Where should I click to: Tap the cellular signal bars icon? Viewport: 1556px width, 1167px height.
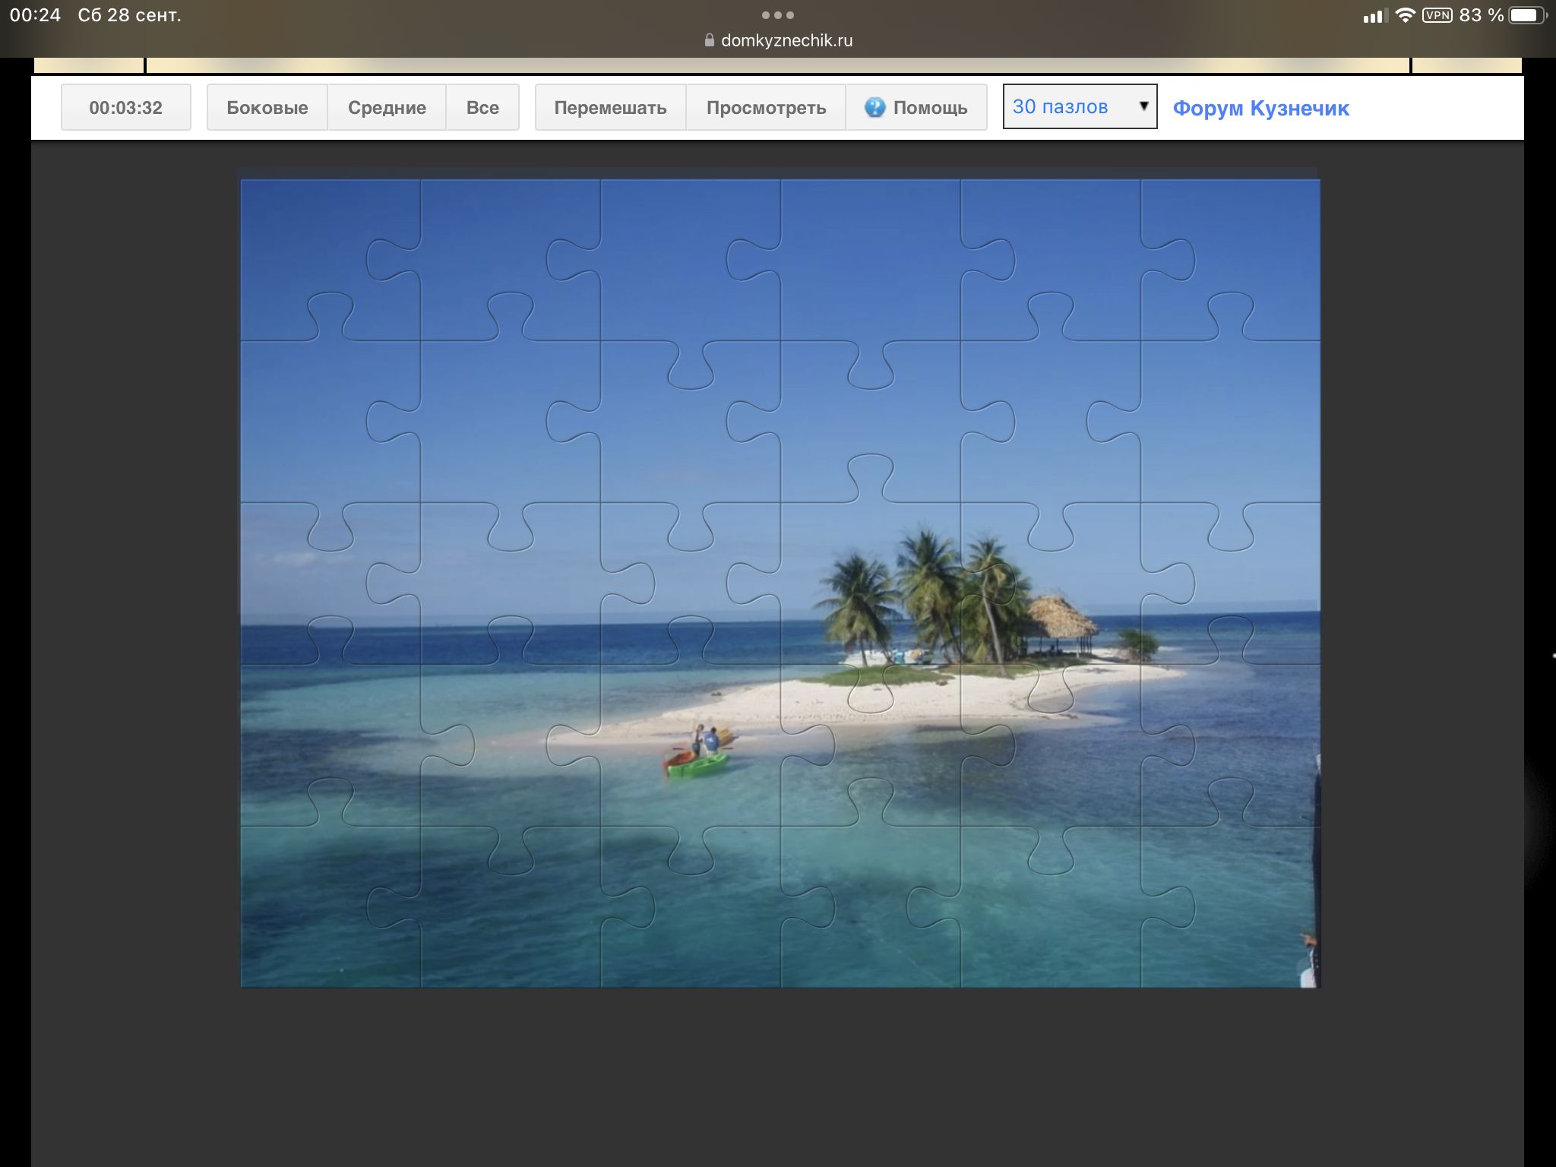tap(1375, 15)
